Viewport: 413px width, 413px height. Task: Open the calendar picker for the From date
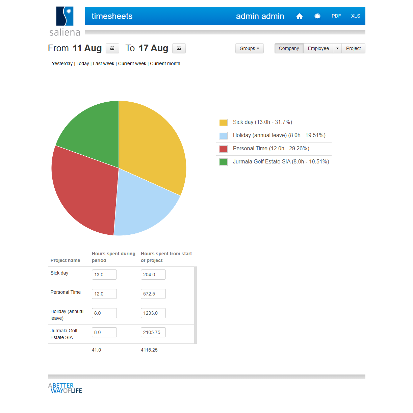tap(112, 48)
